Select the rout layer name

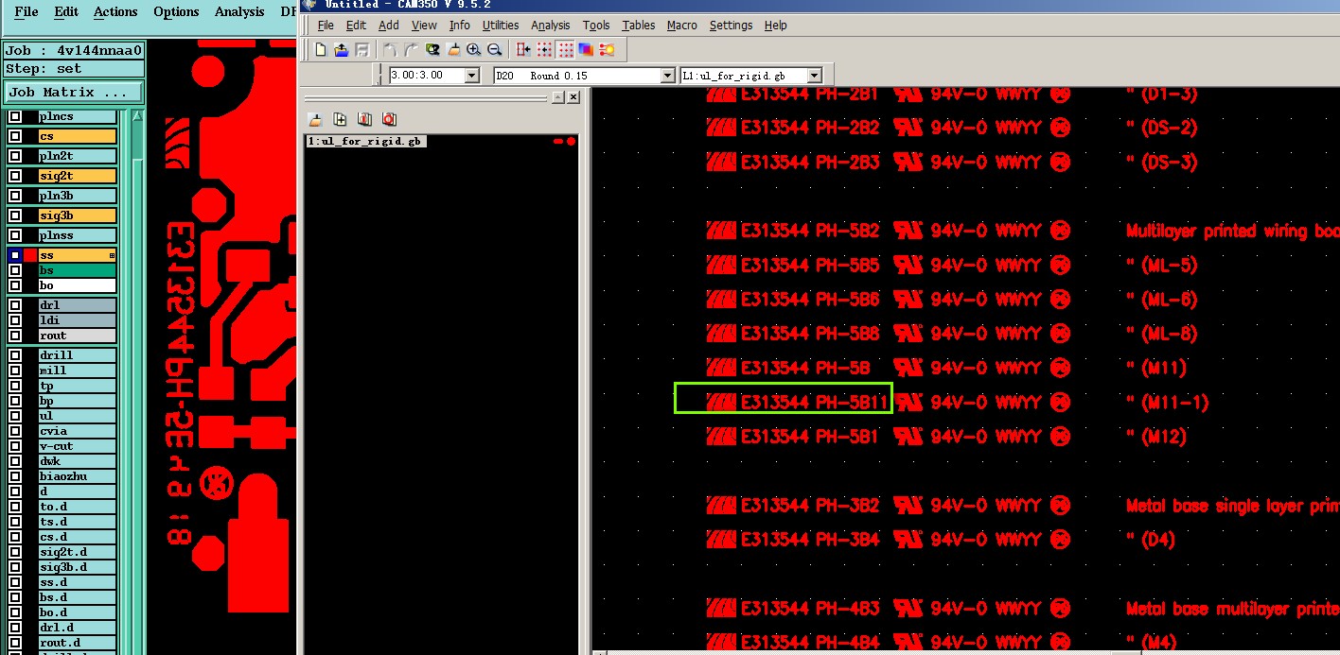77,336
